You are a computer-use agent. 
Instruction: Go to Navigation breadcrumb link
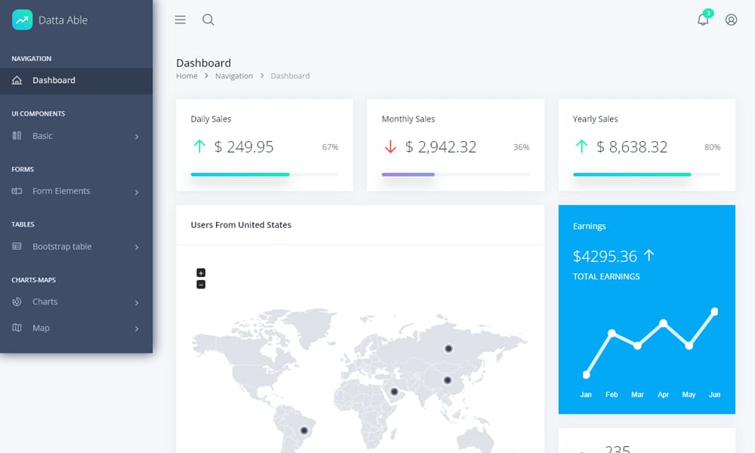coord(234,75)
